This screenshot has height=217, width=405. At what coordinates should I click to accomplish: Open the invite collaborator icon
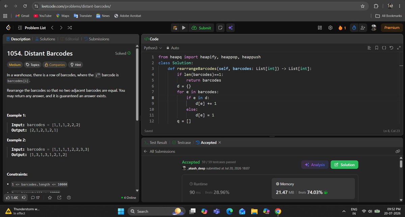363,28
